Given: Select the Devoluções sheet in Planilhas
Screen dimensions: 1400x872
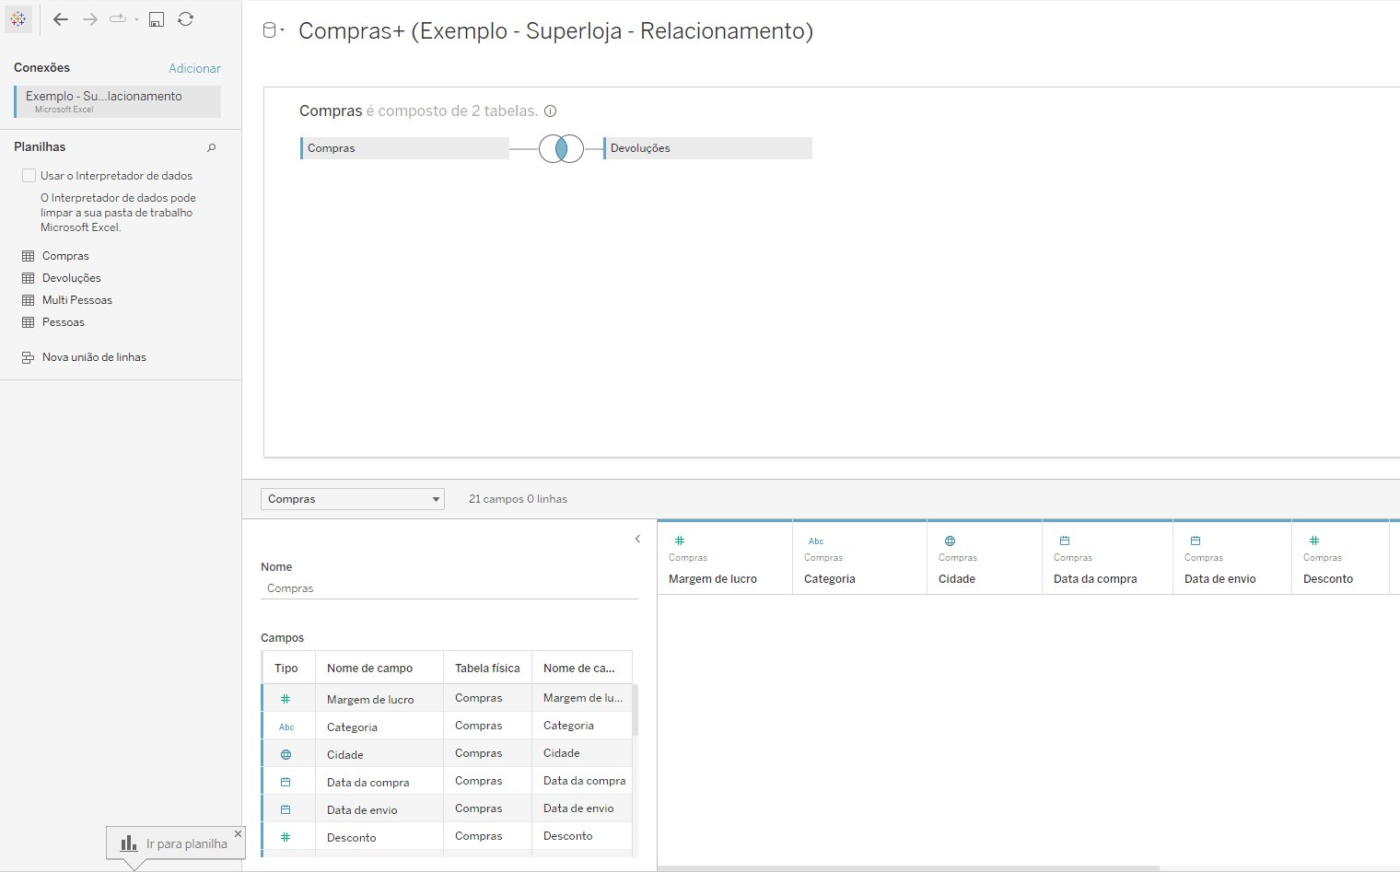Looking at the screenshot, I should click(x=72, y=278).
